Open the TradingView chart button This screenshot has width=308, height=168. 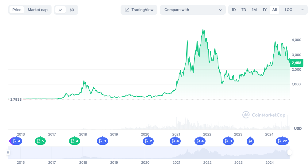pyautogui.click(x=139, y=10)
